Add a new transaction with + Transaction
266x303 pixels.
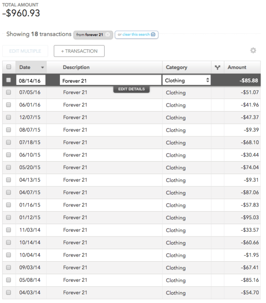click(79, 51)
